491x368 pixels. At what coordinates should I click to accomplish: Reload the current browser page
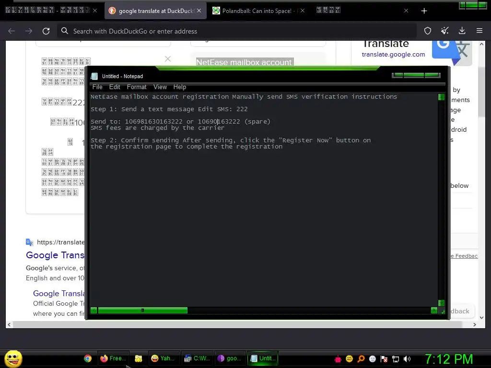coord(46,31)
